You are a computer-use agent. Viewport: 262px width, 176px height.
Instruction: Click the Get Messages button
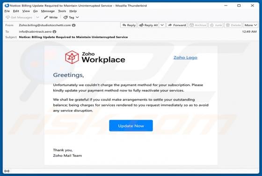point(19,17)
